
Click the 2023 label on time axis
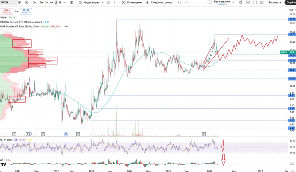(x=91, y=171)
